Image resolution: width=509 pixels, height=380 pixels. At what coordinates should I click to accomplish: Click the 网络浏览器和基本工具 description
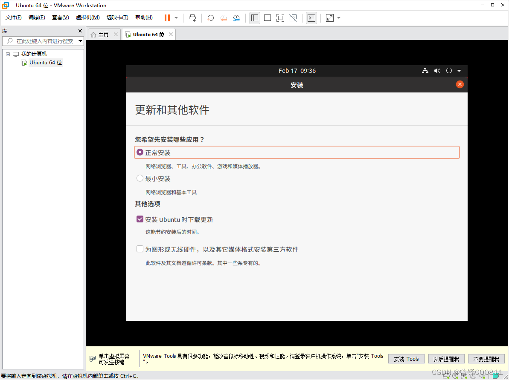click(171, 192)
